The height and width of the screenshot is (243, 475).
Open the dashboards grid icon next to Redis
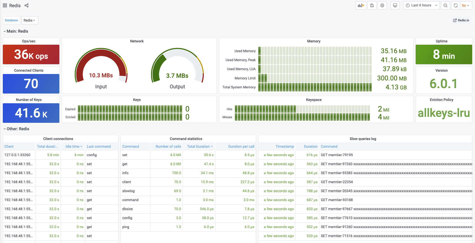5,5
